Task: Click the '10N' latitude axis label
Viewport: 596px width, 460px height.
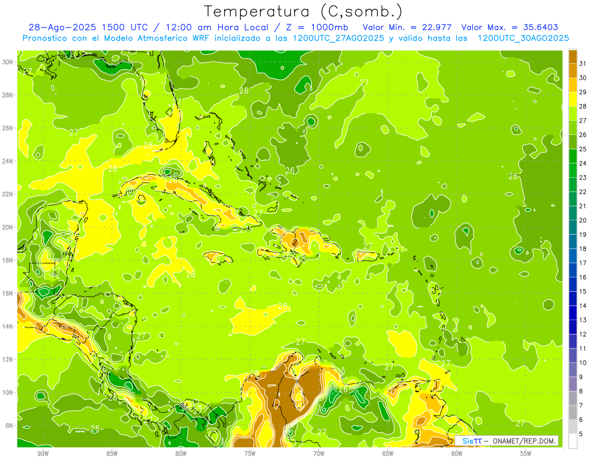Action: click(8, 393)
